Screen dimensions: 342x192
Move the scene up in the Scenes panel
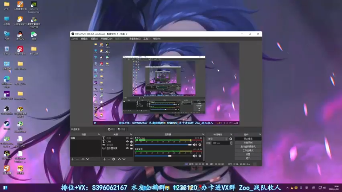[x=83, y=159]
